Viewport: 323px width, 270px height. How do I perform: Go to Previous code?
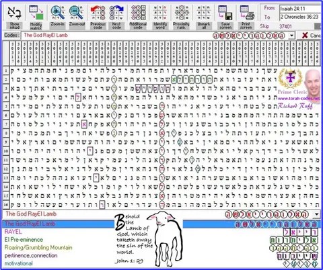[98, 13]
